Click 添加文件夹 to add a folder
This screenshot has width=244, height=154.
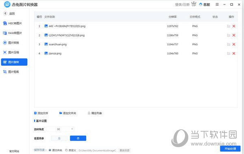click(68, 113)
